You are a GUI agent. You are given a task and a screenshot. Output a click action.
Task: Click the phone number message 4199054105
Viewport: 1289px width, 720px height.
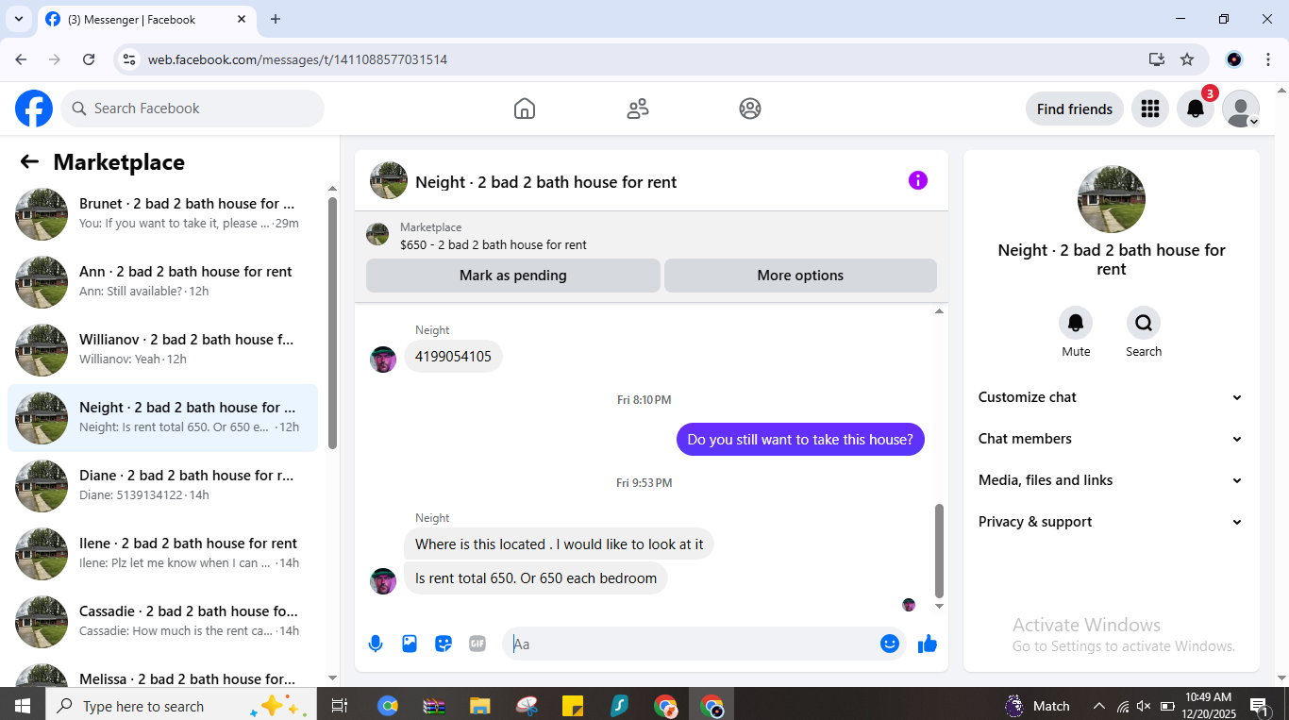tap(453, 357)
